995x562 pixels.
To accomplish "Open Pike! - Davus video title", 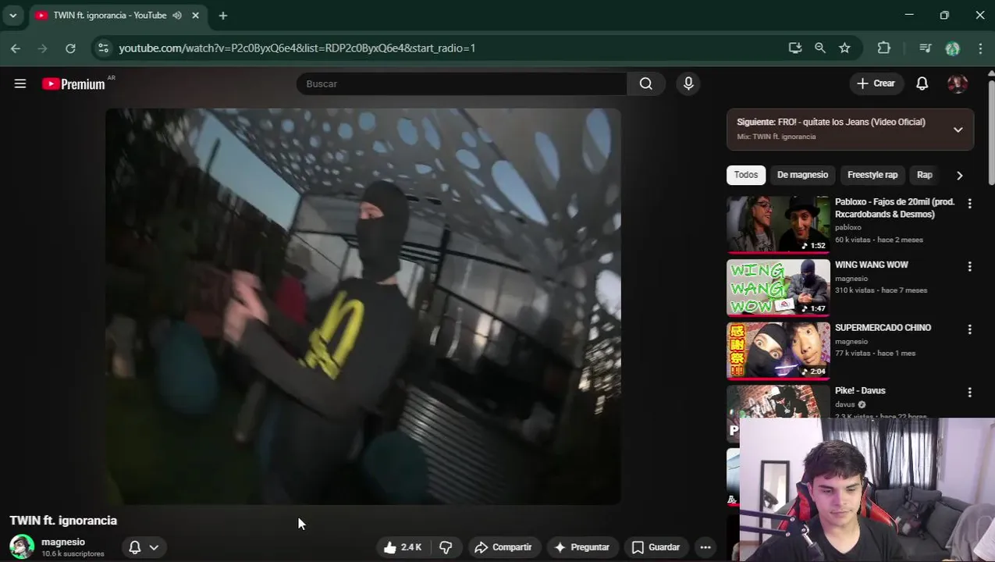I will pyautogui.click(x=860, y=390).
